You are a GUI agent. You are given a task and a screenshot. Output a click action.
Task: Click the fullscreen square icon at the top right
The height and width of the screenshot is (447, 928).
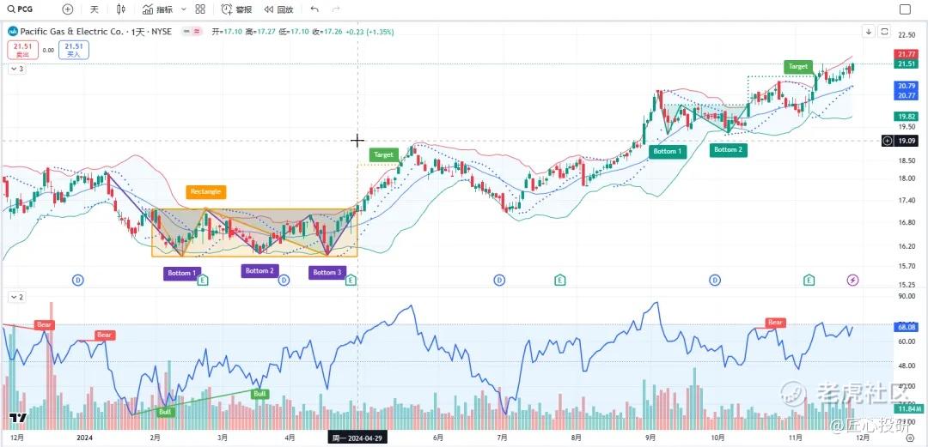point(905,9)
